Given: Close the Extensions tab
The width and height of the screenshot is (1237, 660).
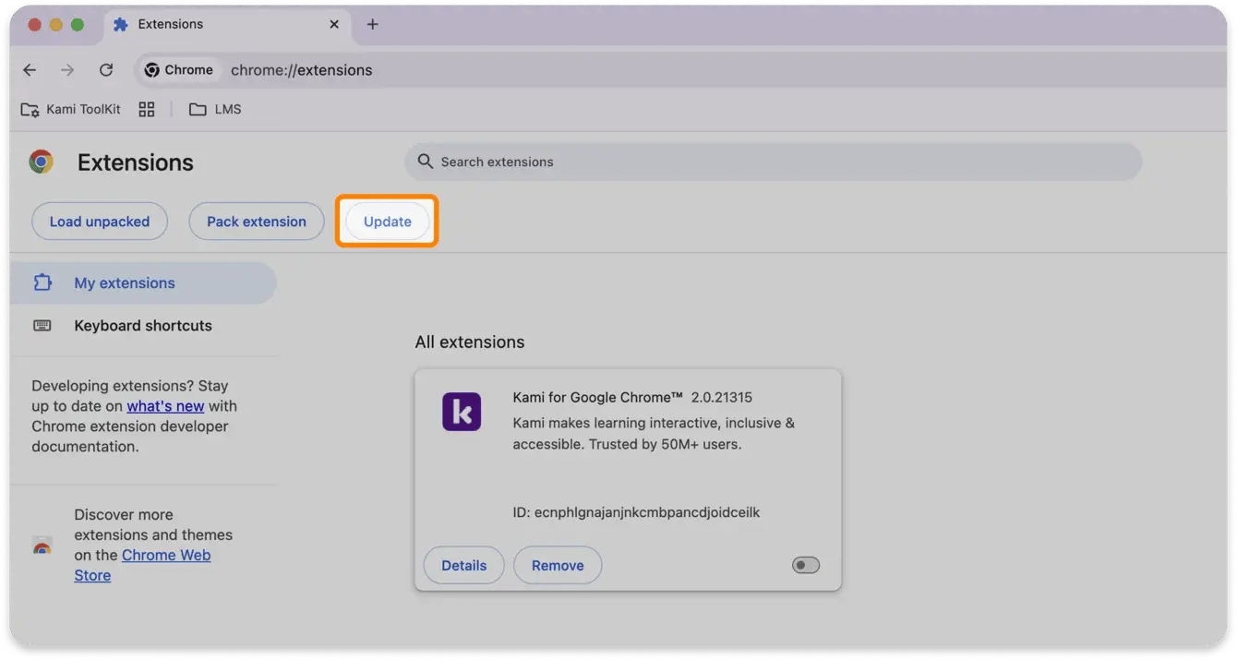Looking at the screenshot, I should pyautogui.click(x=334, y=25).
